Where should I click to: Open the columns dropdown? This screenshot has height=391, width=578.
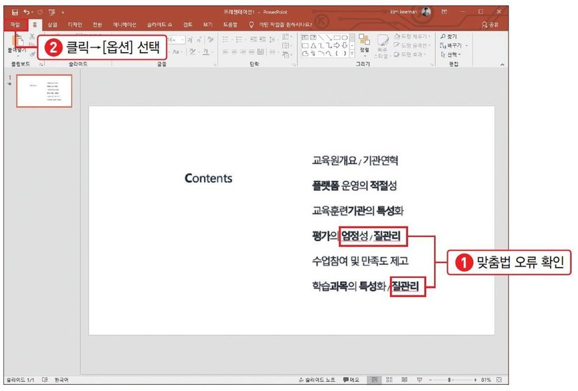(272, 52)
